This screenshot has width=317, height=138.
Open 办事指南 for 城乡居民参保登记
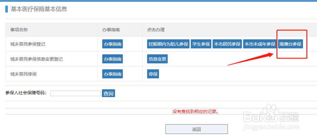113,44
